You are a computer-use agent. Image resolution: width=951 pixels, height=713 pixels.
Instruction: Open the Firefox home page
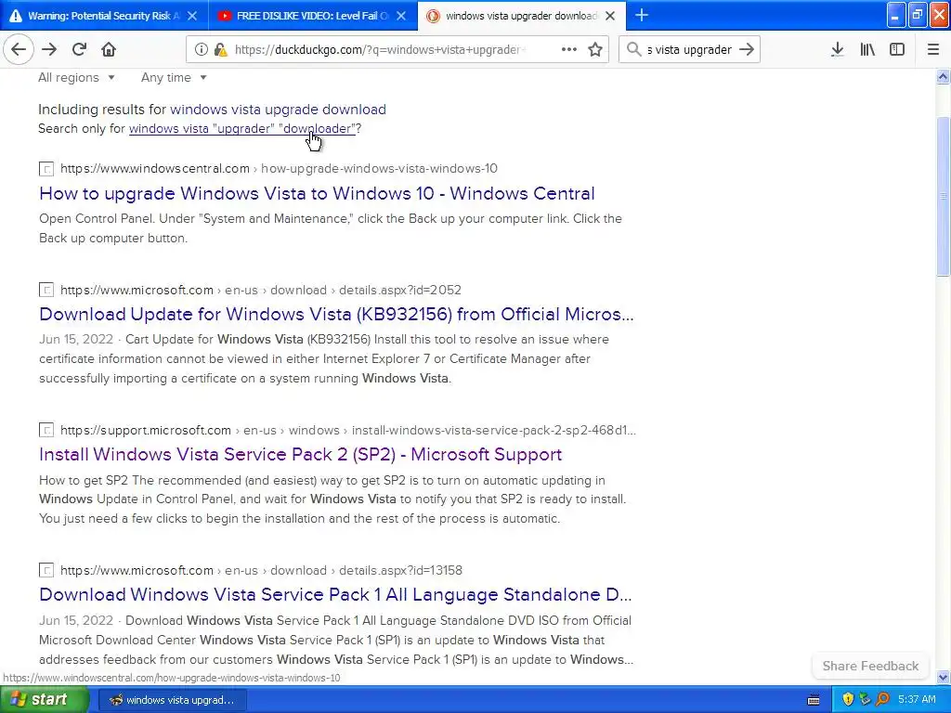[109, 49]
